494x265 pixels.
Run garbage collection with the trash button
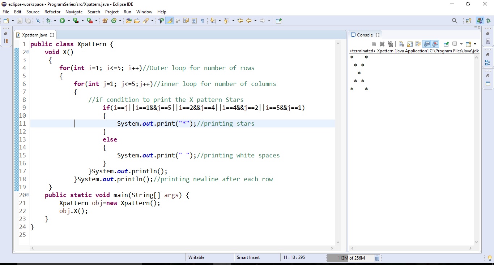click(x=377, y=258)
